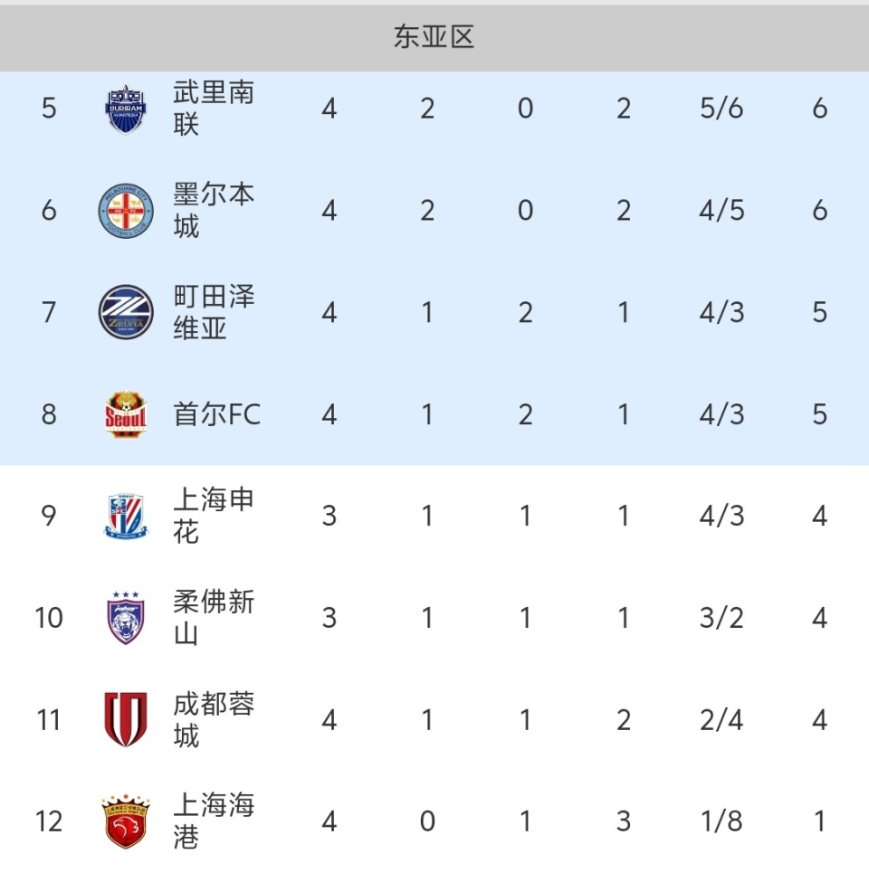
Task: Click team name 町田泽维亚
Action: click(214, 312)
